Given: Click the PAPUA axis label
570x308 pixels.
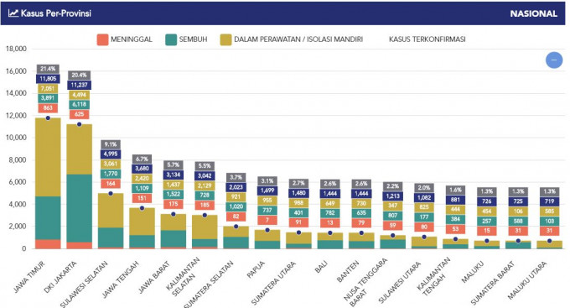Looking at the screenshot, I should pos(256,269).
